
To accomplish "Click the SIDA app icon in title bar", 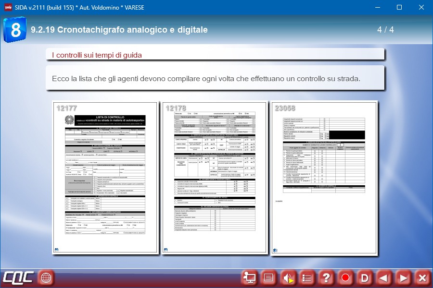I will (8, 8).
